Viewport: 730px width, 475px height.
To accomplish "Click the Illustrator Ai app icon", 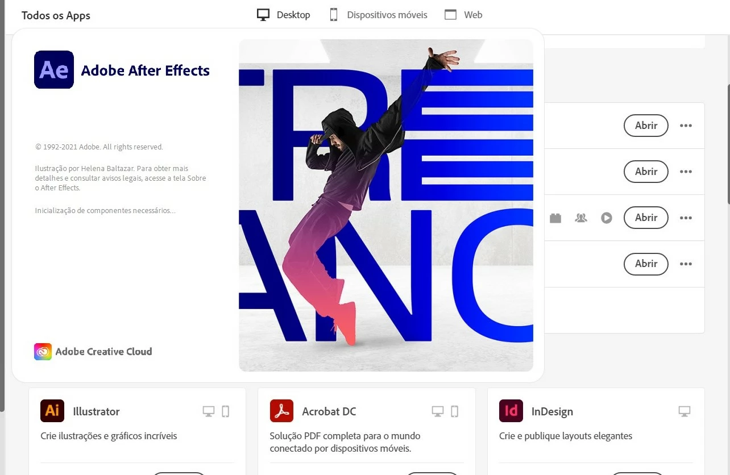I will point(52,411).
